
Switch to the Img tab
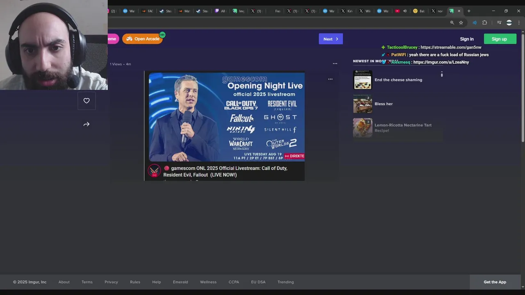[238, 11]
